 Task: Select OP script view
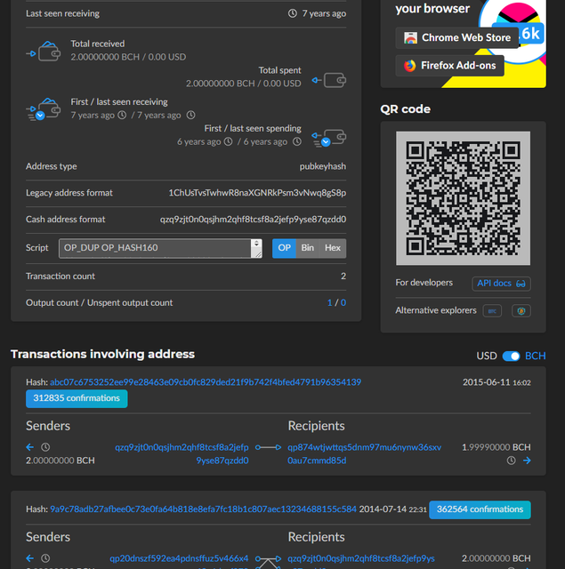284,248
